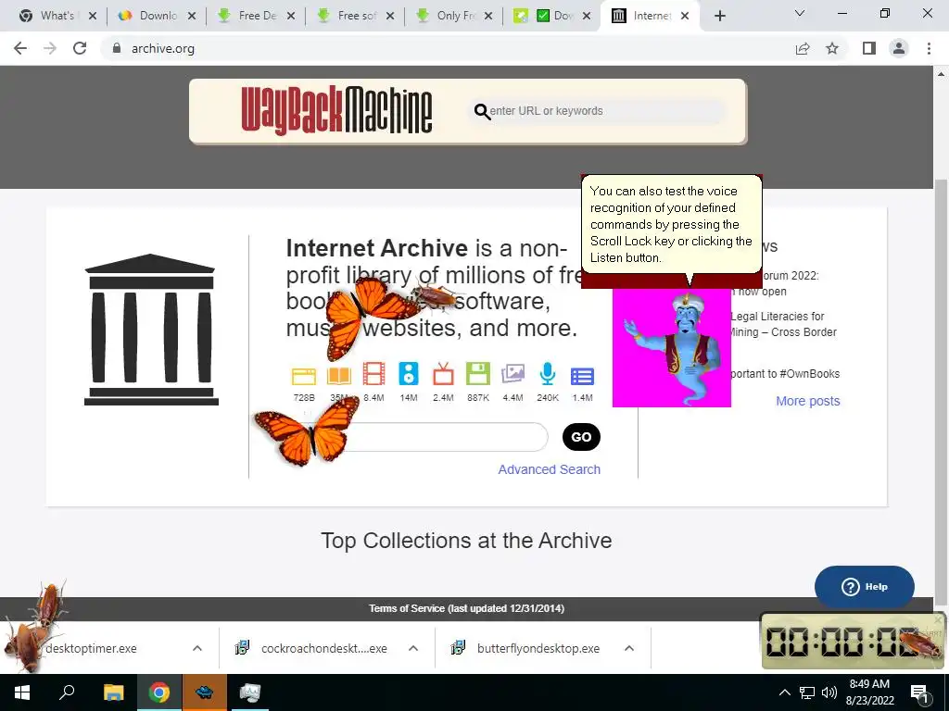The width and height of the screenshot is (949, 711).
Task: Open File Explorer from taskbar
Action: pyautogui.click(x=113, y=692)
